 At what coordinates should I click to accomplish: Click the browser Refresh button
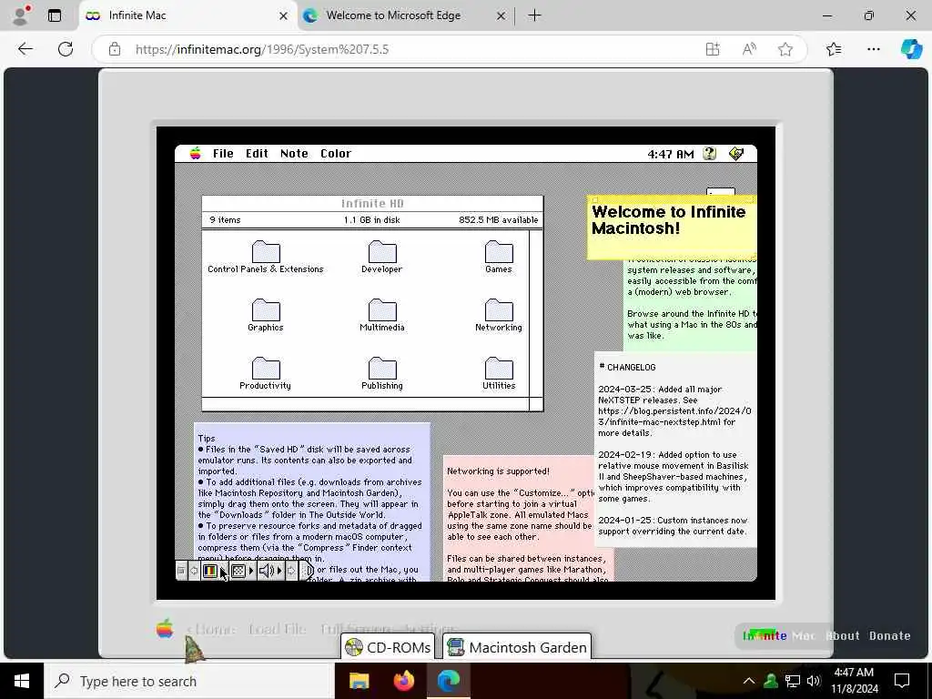click(x=66, y=49)
